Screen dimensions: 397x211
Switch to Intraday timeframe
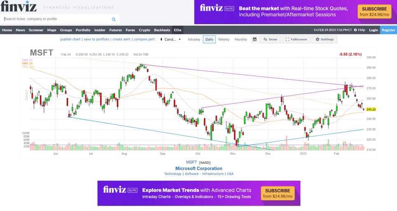tap(194, 39)
